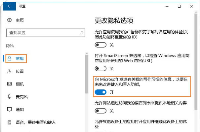
Task: Open 位置 settings
Action: tap(20, 71)
